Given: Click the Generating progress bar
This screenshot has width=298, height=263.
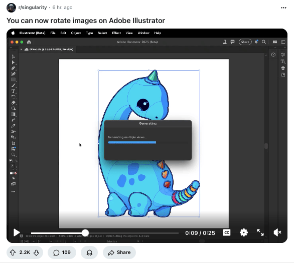Looking at the screenshot, I should point(148,142).
